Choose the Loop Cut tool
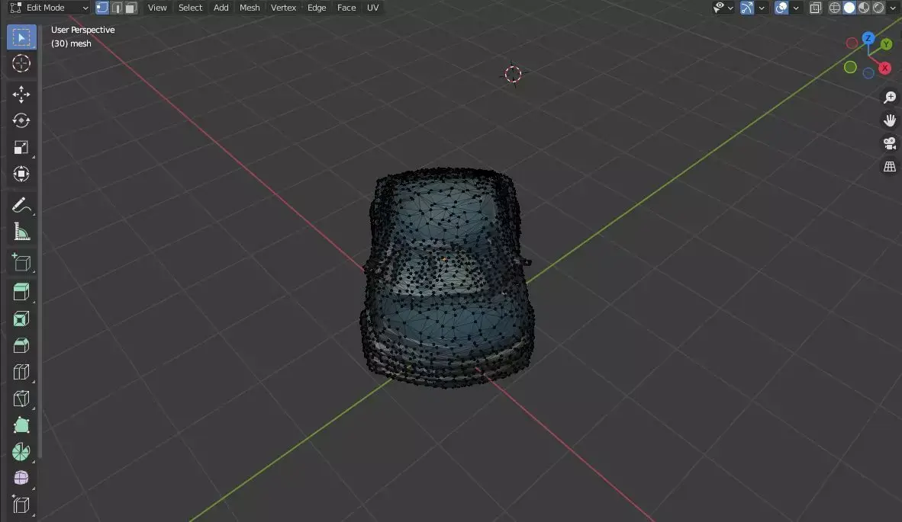The width and height of the screenshot is (902, 522). (x=21, y=372)
